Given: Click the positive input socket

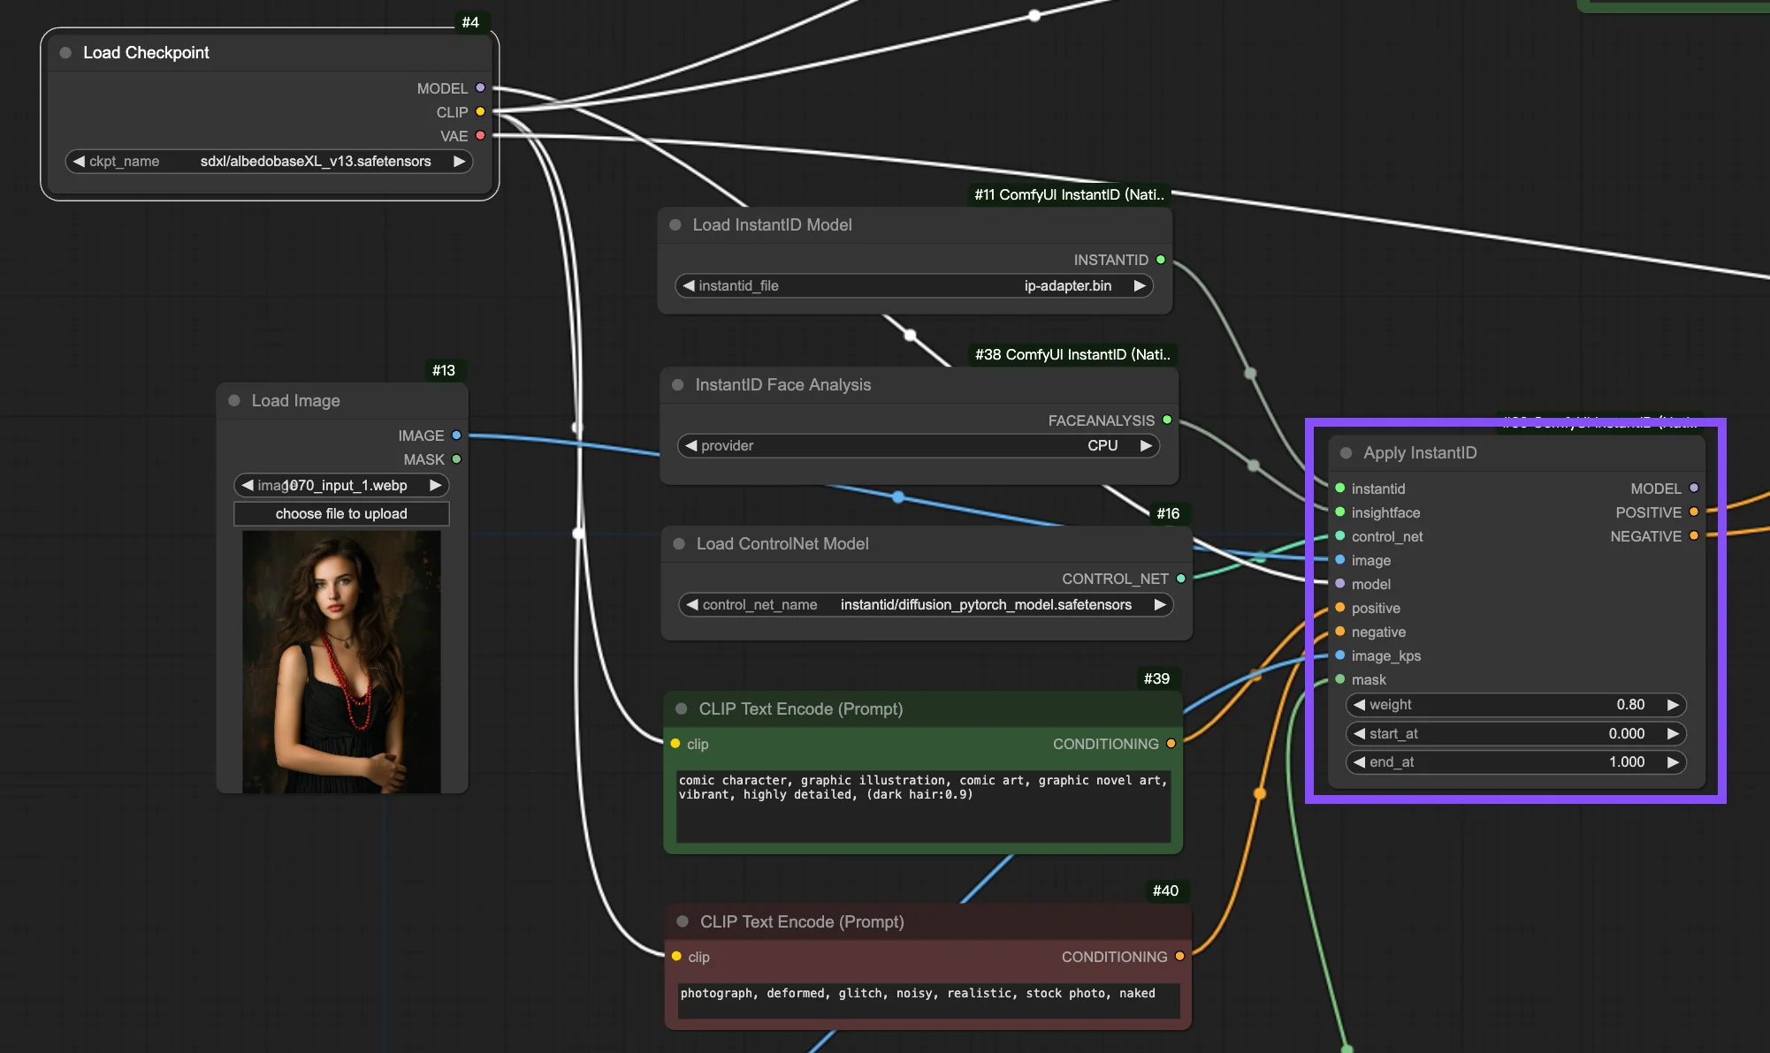Looking at the screenshot, I should click(1340, 608).
